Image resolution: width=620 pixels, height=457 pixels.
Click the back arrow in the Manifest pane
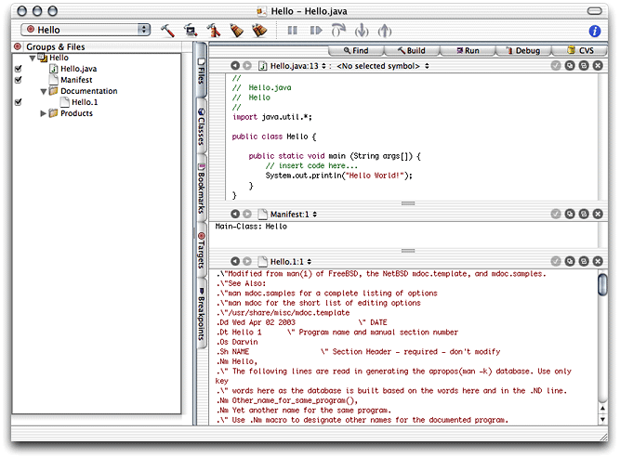pos(235,214)
